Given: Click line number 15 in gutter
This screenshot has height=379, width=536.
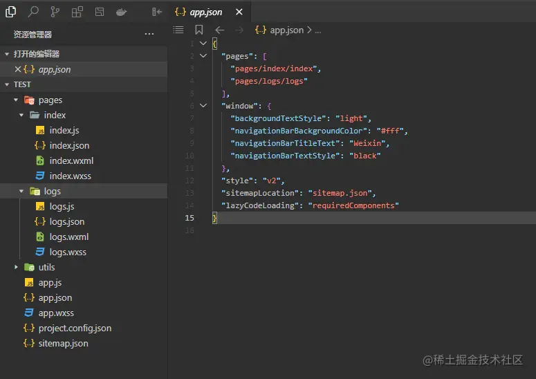Looking at the screenshot, I should [190, 218].
